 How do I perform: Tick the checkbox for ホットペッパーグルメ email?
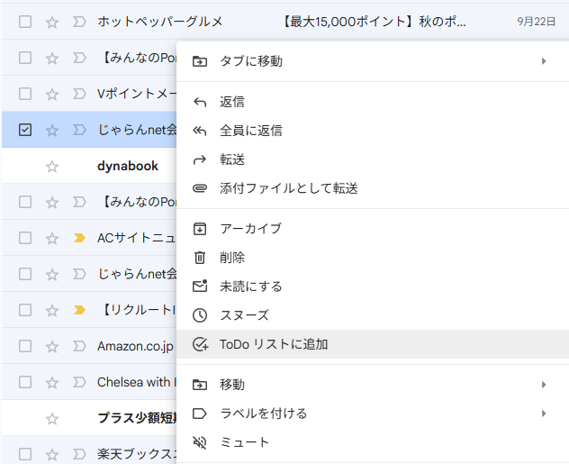[x=25, y=22]
